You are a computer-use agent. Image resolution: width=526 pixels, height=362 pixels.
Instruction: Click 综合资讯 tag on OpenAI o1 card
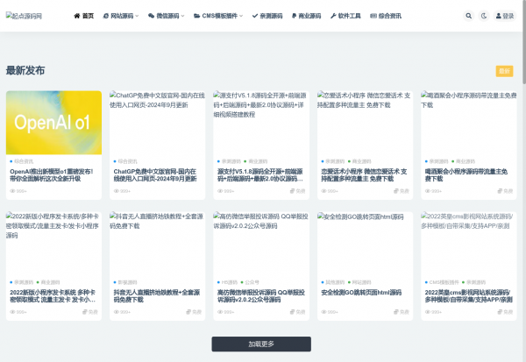click(22, 161)
